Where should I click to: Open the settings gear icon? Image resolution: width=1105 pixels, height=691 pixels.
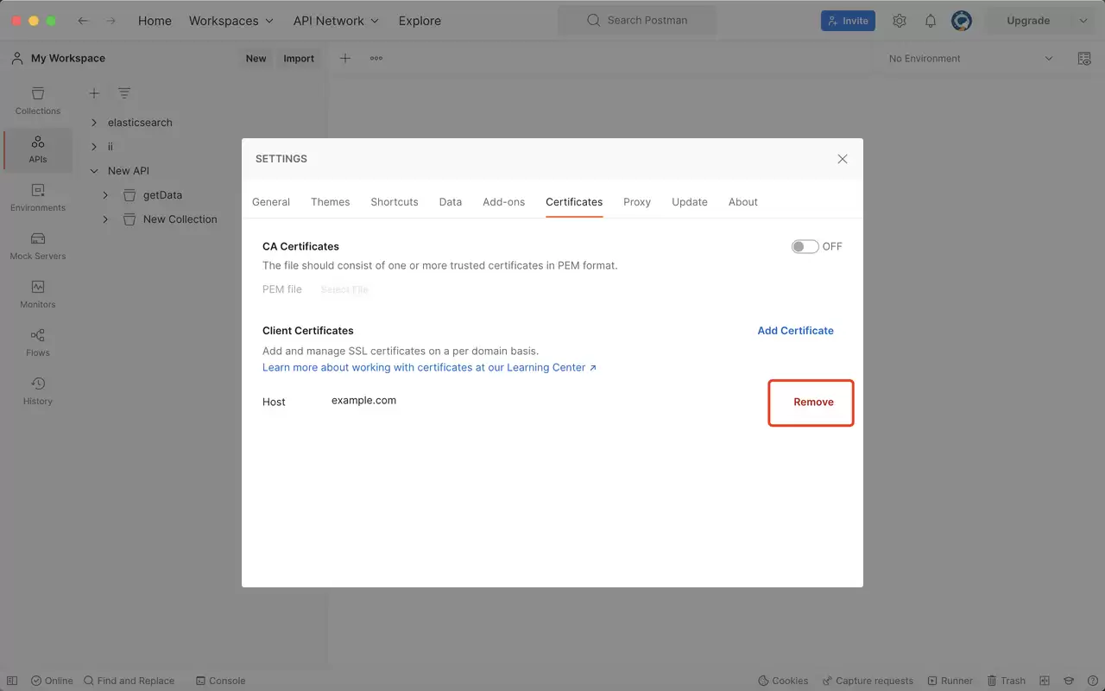[x=900, y=21]
